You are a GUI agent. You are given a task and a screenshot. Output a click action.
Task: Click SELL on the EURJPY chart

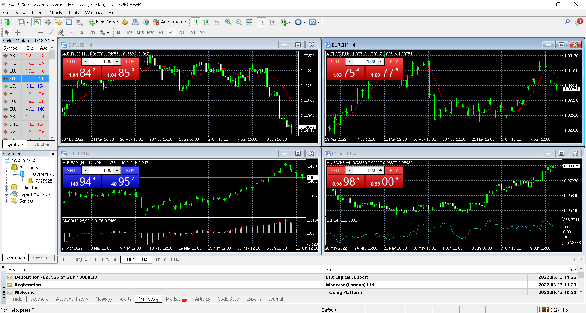coord(72,170)
